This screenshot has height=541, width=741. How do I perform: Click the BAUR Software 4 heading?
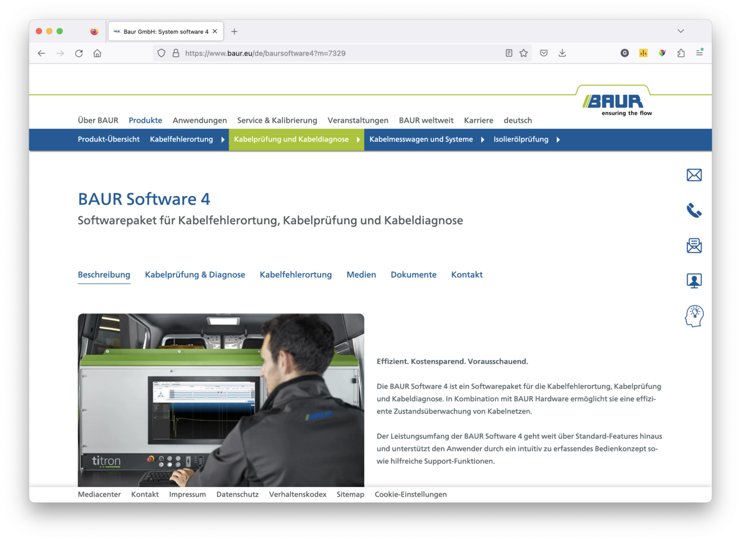pyautogui.click(x=144, y=199)
